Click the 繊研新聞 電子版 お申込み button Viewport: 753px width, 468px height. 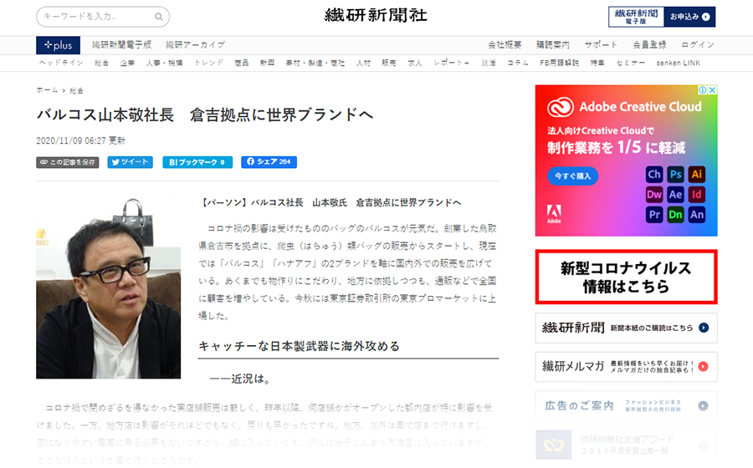pos(662,17)
